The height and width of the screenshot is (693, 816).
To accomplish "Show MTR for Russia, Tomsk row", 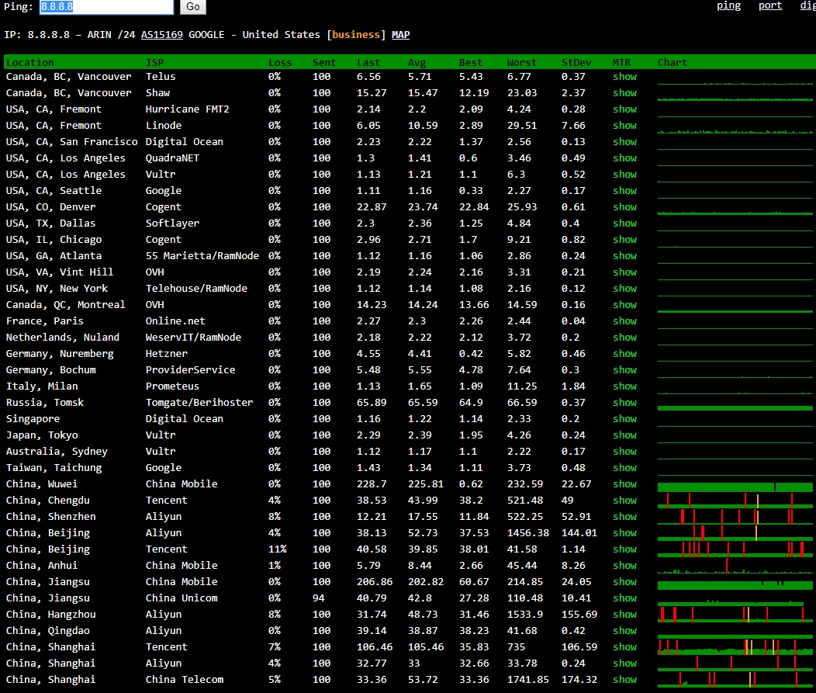I will pyautogui.click(x=624, y=403).
